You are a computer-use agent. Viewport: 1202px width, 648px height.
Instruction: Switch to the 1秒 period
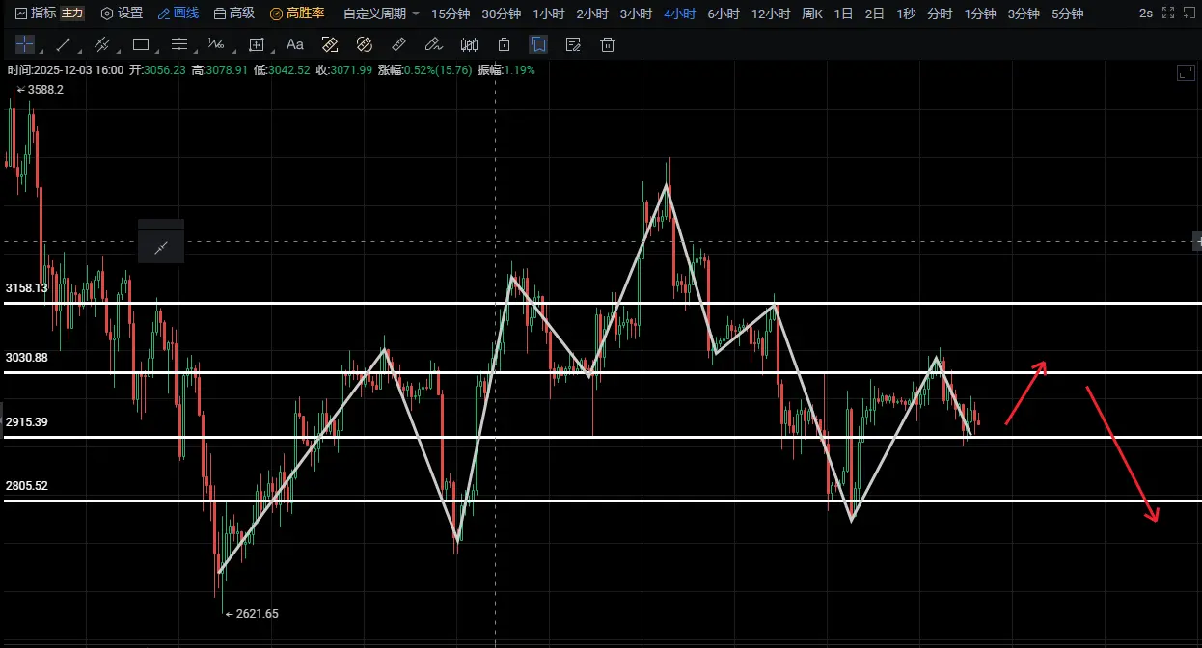click(906, 13)
